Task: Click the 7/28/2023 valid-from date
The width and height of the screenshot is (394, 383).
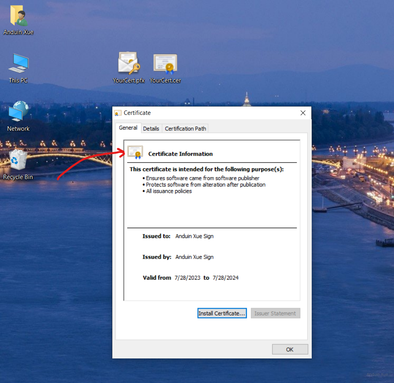Action: [x=188, y=278]
